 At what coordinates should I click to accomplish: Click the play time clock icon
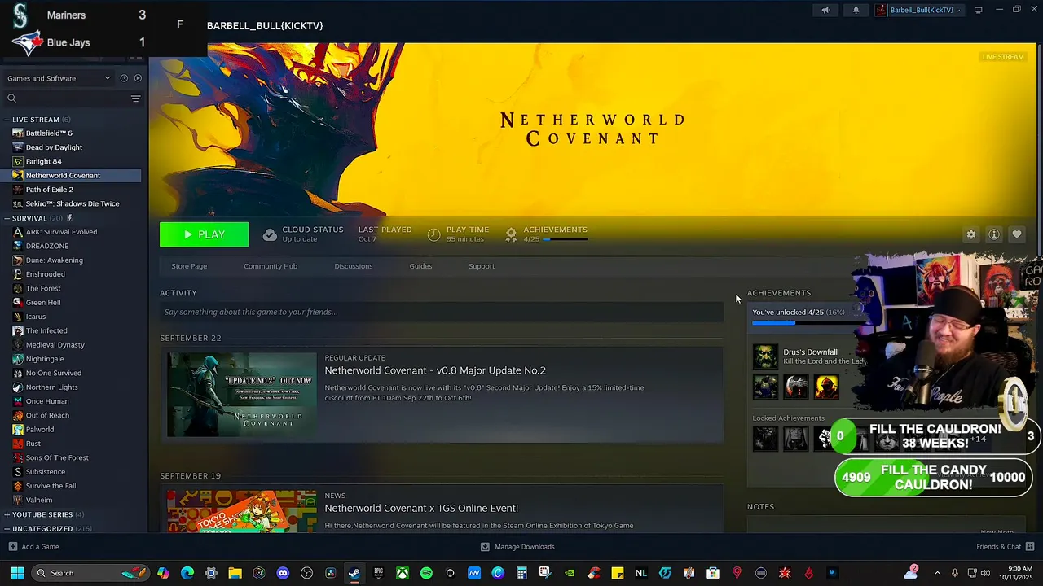coord(433,234)
